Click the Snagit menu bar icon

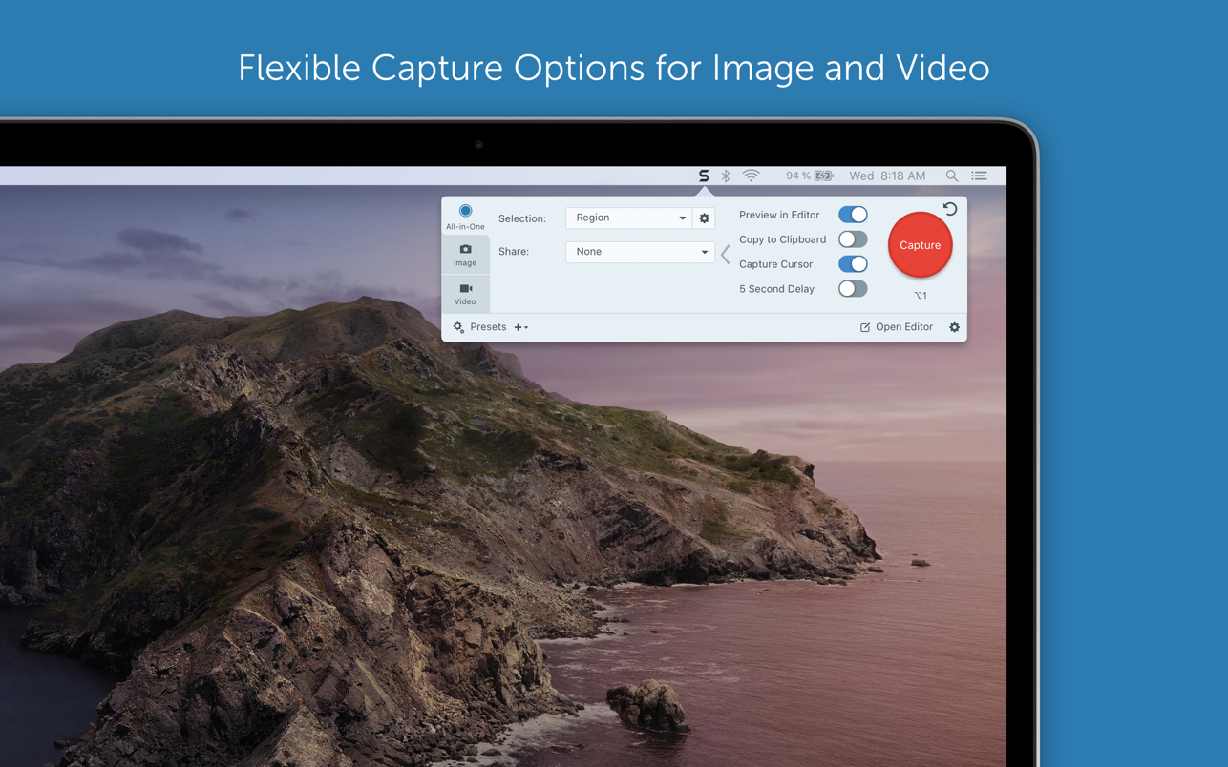coord(704,176)
